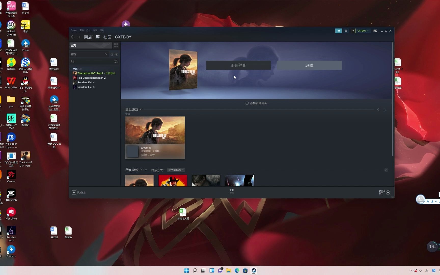Open Ubisoft Connect desktop icon
This screenshot has width=440, height=275.
[11, 28]
